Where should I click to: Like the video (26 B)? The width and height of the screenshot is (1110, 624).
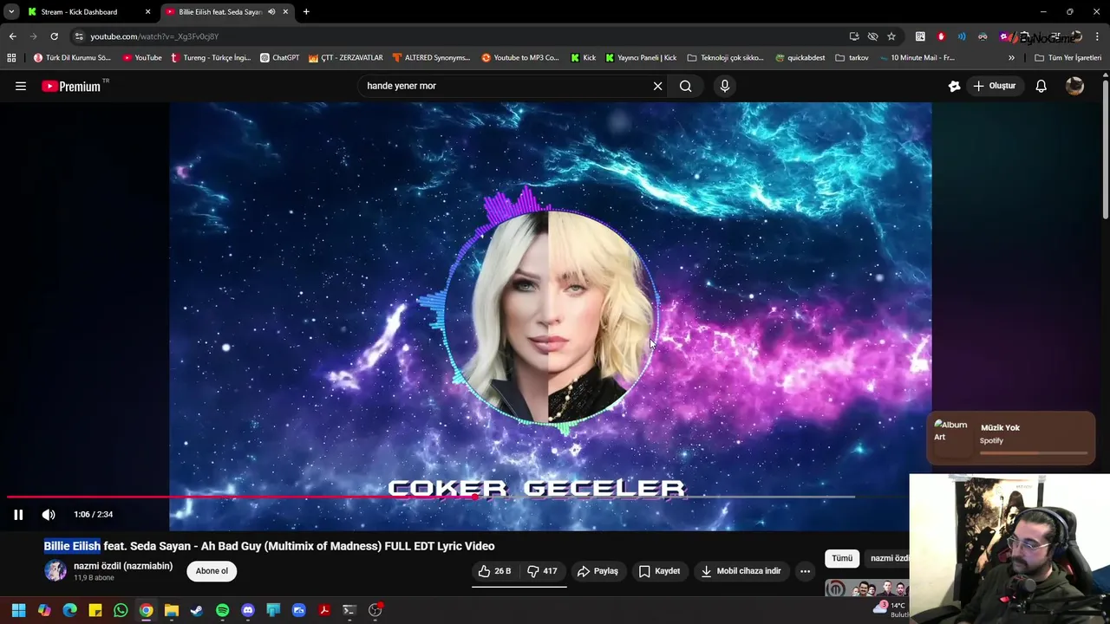(494, 571)
